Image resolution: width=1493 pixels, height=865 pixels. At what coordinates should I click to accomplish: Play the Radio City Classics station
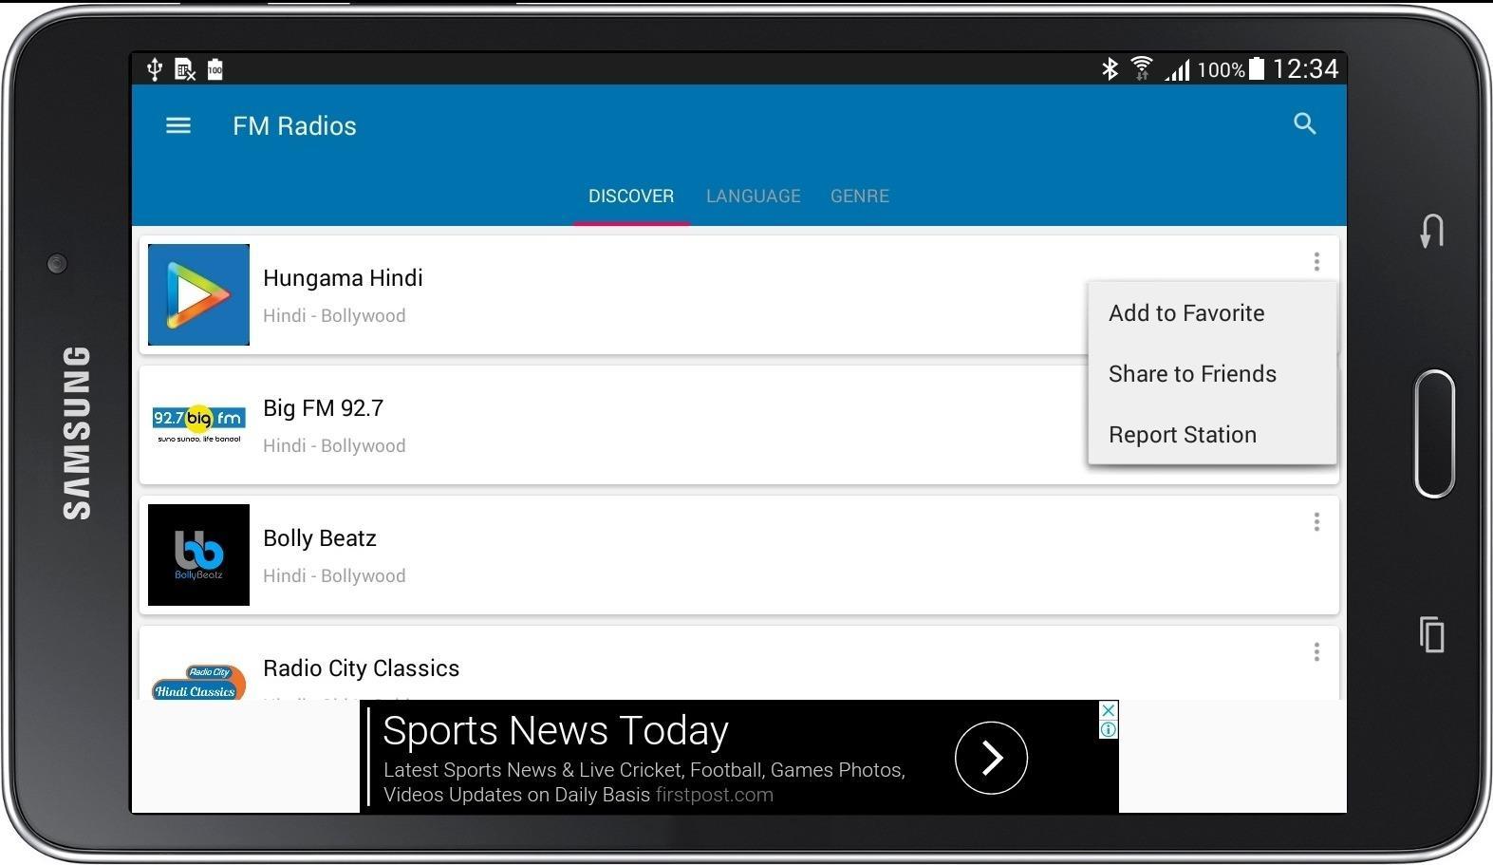tap(739, 663)
